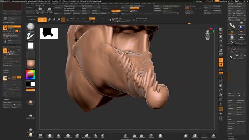Switch to the Rotate transpose icon
This screenshot has height=140, width=249.
coord(59,20)
